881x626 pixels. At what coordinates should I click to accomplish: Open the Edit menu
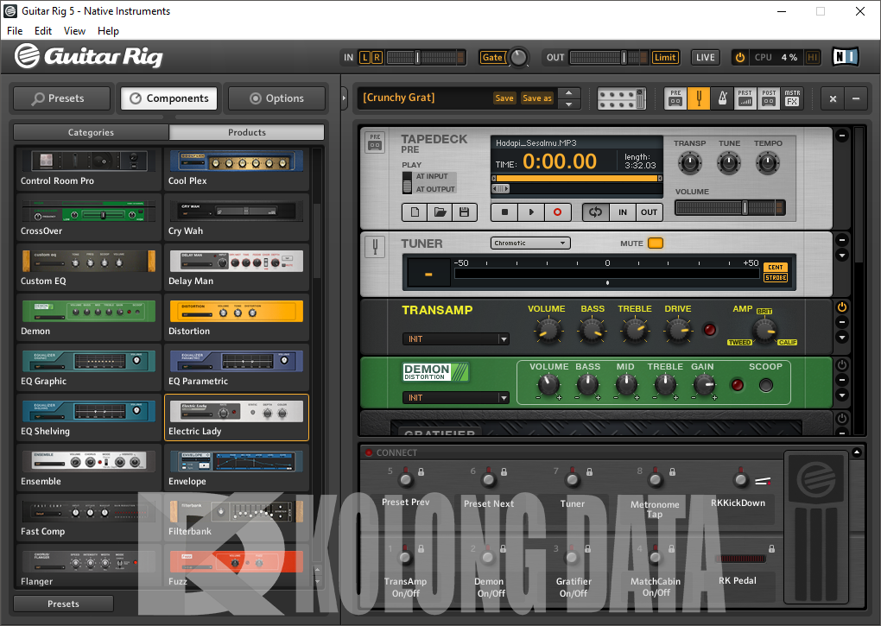point(42,31)
